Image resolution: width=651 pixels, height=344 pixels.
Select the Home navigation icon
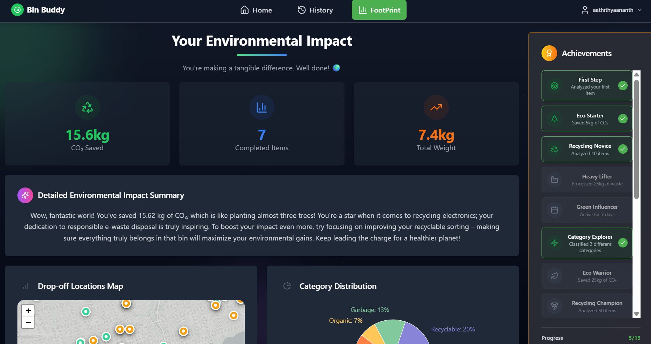click(244, 10)
